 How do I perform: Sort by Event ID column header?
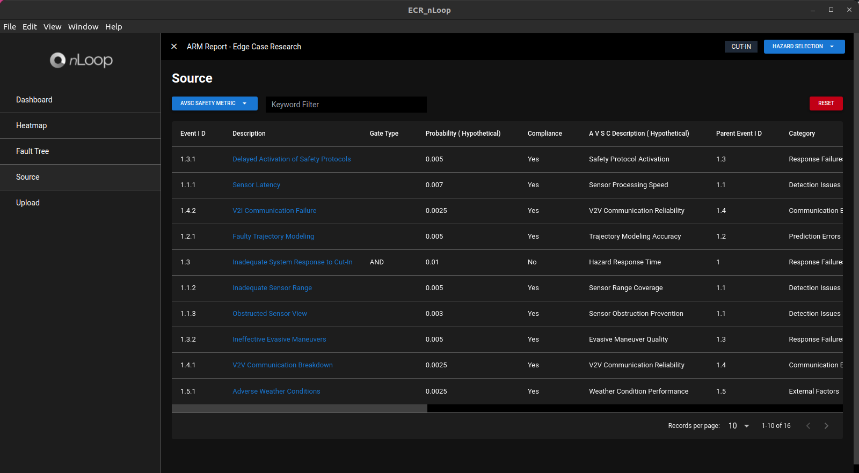[193, 134]
